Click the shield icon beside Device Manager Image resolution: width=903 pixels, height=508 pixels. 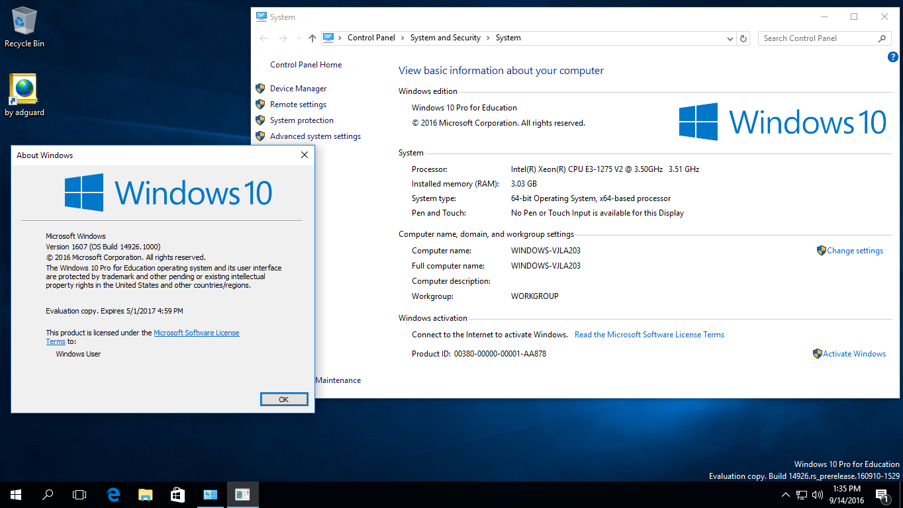tap(260, 88)
